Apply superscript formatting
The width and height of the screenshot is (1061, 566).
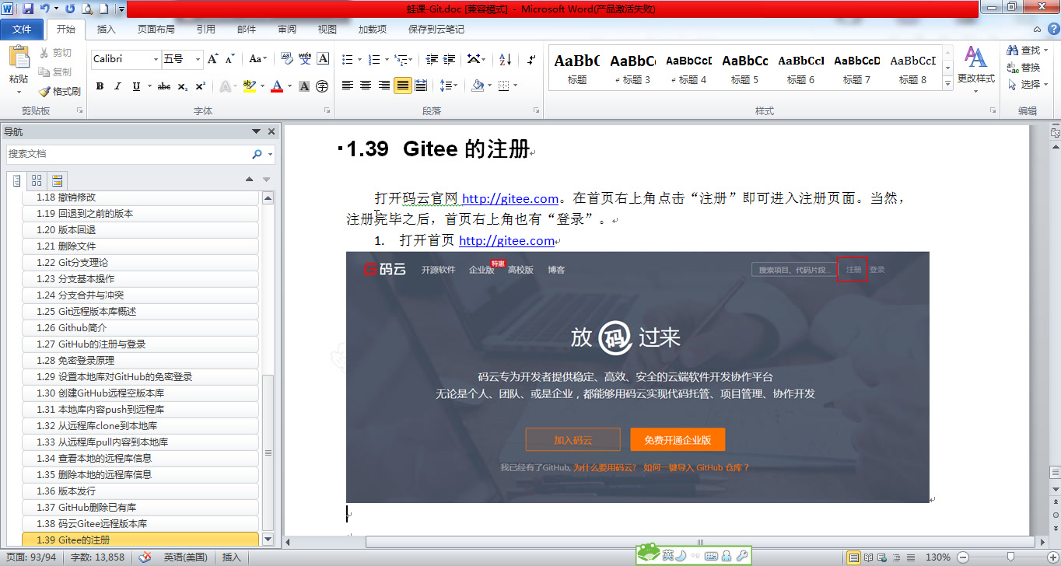[x=200, y=86]
